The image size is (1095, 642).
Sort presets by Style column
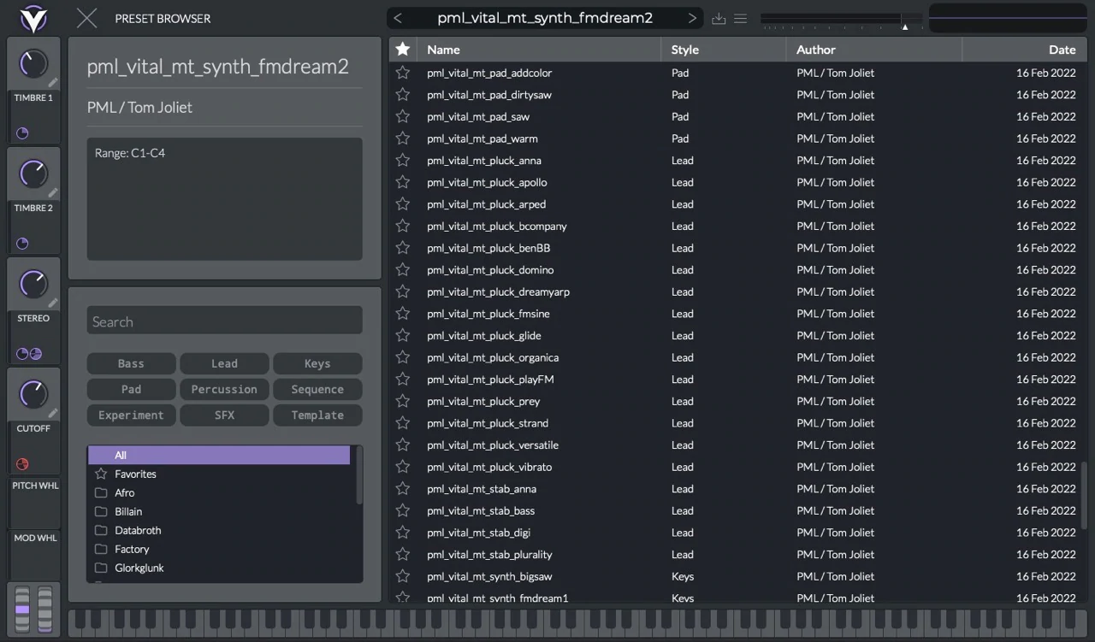724,50
